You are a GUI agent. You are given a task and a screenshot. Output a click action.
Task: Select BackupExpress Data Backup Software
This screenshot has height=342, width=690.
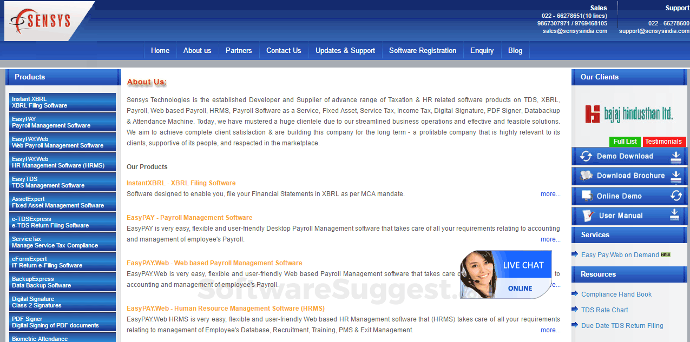coord(62,282)
